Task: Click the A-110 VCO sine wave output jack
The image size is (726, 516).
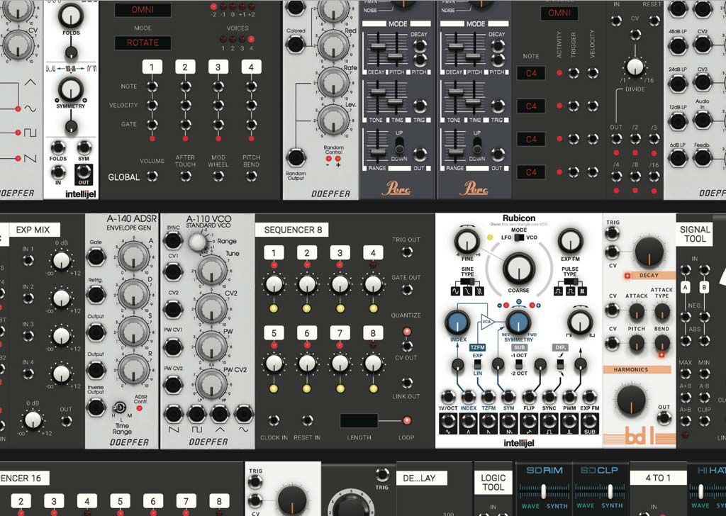Action: [x=244, y=414]
